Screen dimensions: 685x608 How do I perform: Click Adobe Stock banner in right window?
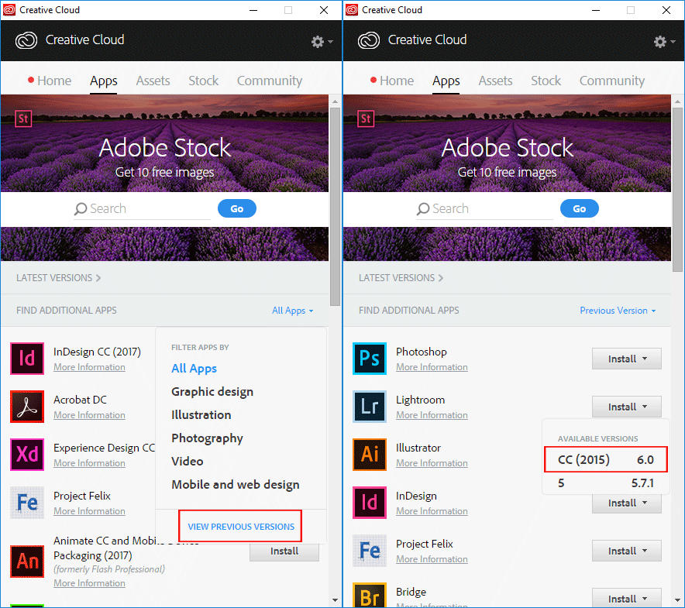[x=508, y=143]
